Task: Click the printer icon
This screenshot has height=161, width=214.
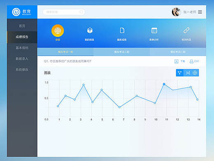Action: tap(191, 62)
